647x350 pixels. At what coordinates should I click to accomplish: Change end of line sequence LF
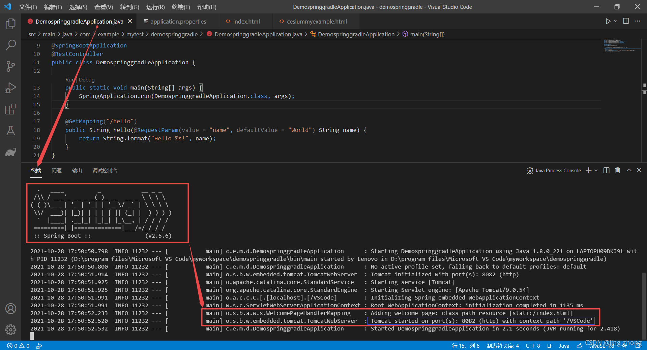click(550, 346)
